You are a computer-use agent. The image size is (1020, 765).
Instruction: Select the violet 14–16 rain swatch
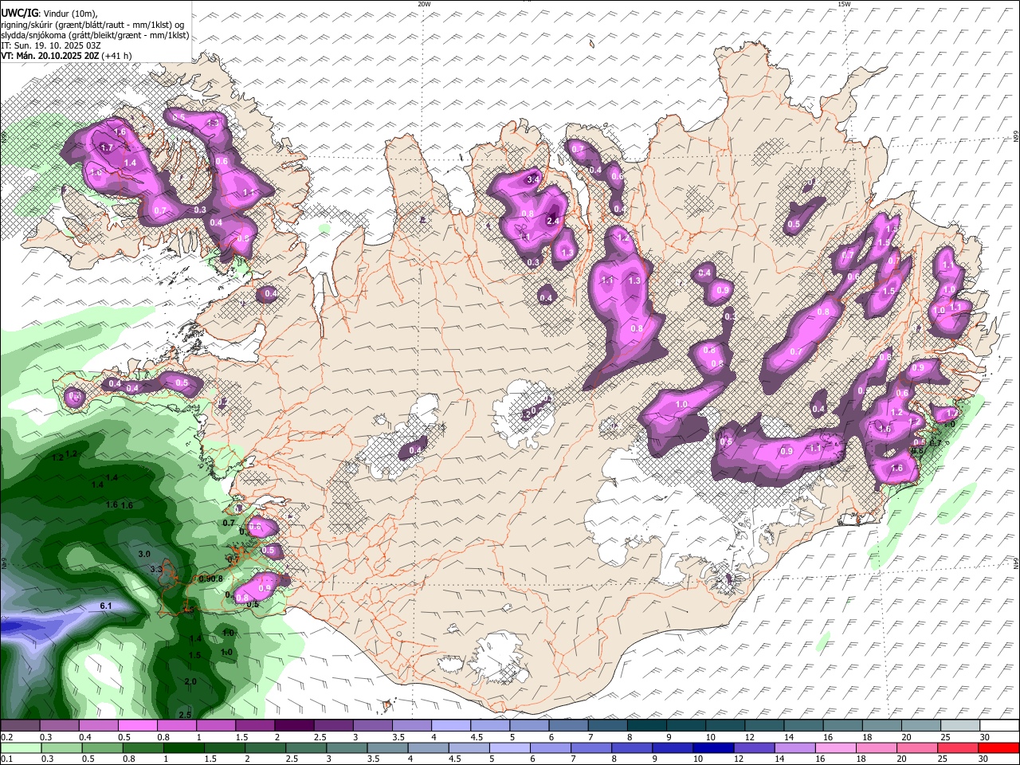[794, 747]
